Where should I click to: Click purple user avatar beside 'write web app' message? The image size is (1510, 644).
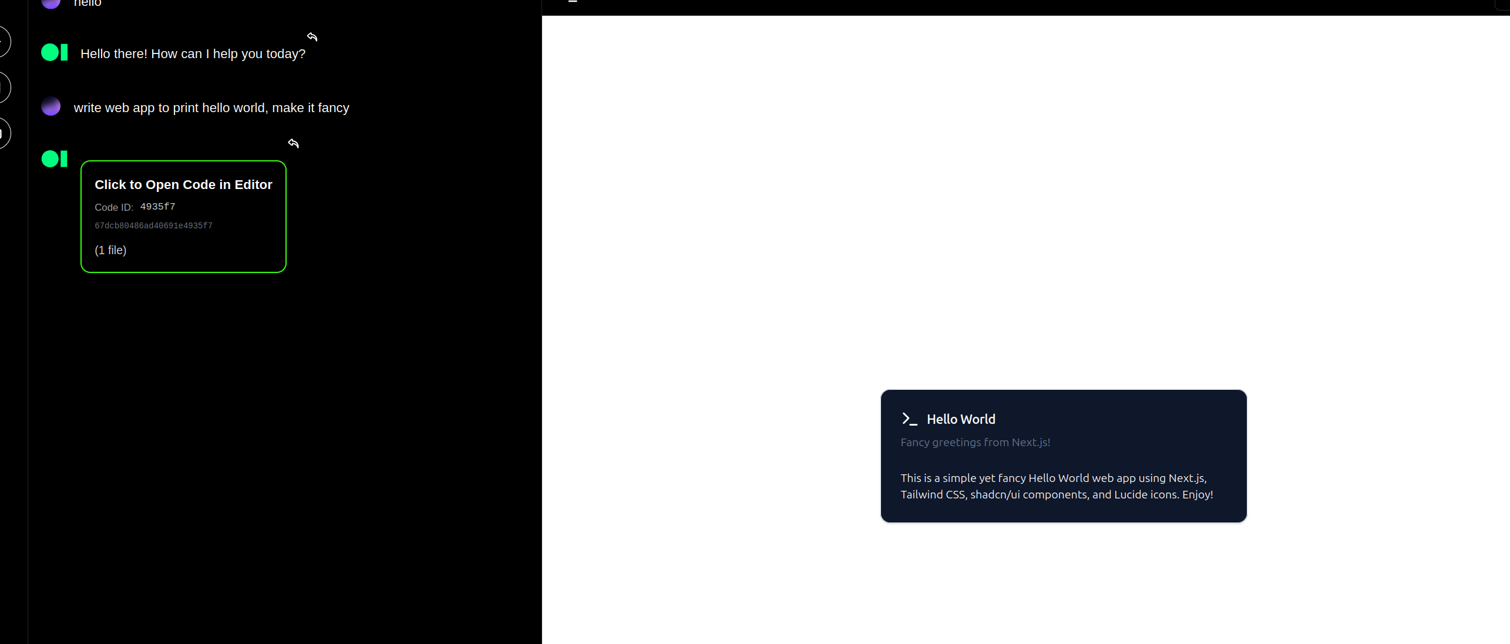(x=51, y=106)
